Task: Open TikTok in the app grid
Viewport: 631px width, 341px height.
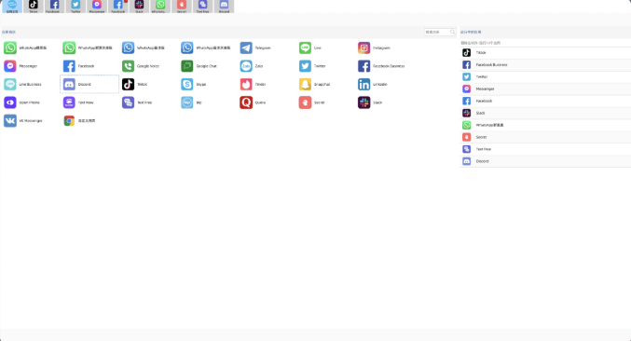Action: click(x=134, y=85)
